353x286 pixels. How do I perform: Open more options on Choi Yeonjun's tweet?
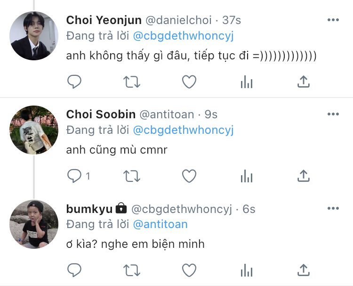point(333,20)
